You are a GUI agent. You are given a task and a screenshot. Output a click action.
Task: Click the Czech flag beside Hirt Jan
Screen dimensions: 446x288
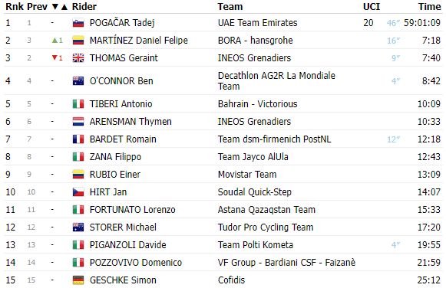(x=78, y=192)
